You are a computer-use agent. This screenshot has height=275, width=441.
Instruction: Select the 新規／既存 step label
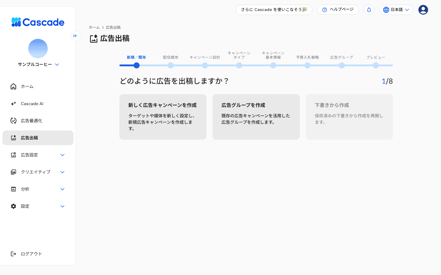click(x=137, y=57)
